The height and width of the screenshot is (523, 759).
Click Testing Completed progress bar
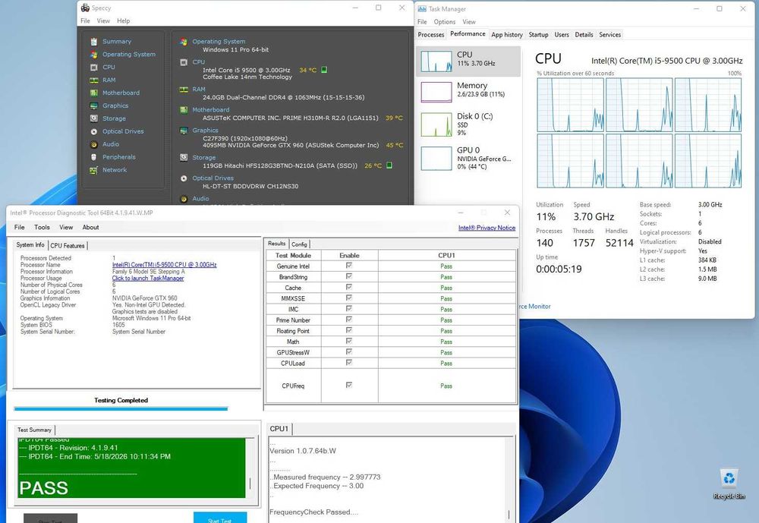pos(121,408)
